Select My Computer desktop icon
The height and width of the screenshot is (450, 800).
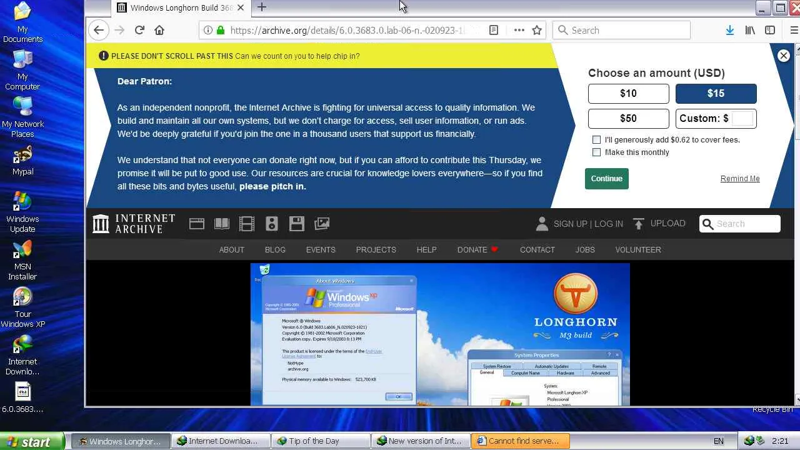pos(22,70)
